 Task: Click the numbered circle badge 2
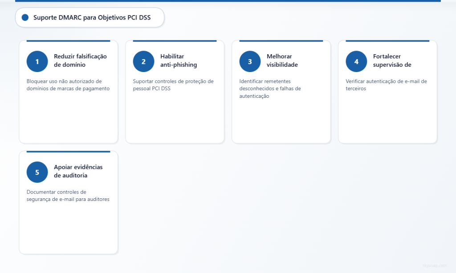pyautogui.click(x=144, y=61)
